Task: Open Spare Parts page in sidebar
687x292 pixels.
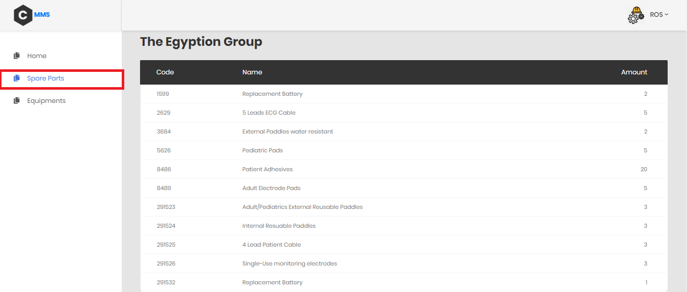Action: pos(46,78)
